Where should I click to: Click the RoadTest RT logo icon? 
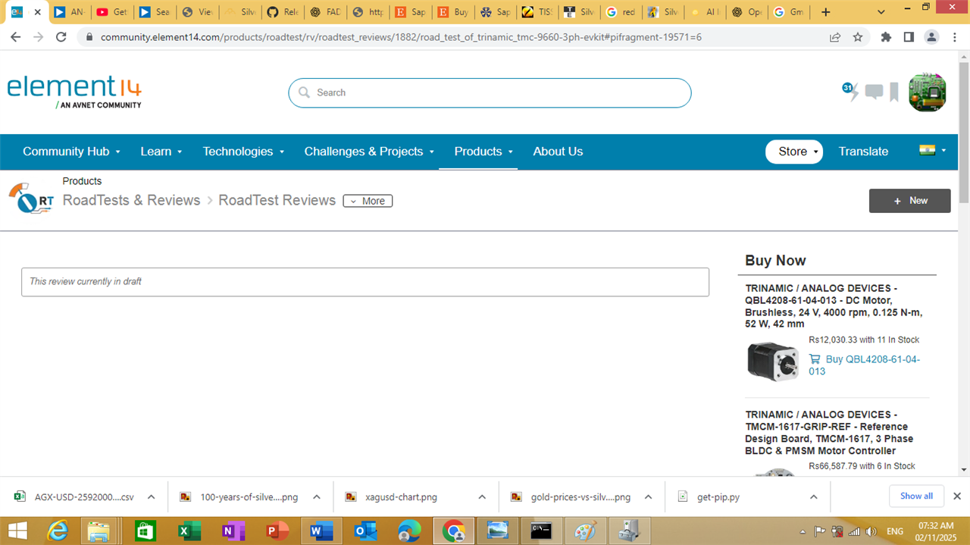pyautogui.click(x=31, y=199)
